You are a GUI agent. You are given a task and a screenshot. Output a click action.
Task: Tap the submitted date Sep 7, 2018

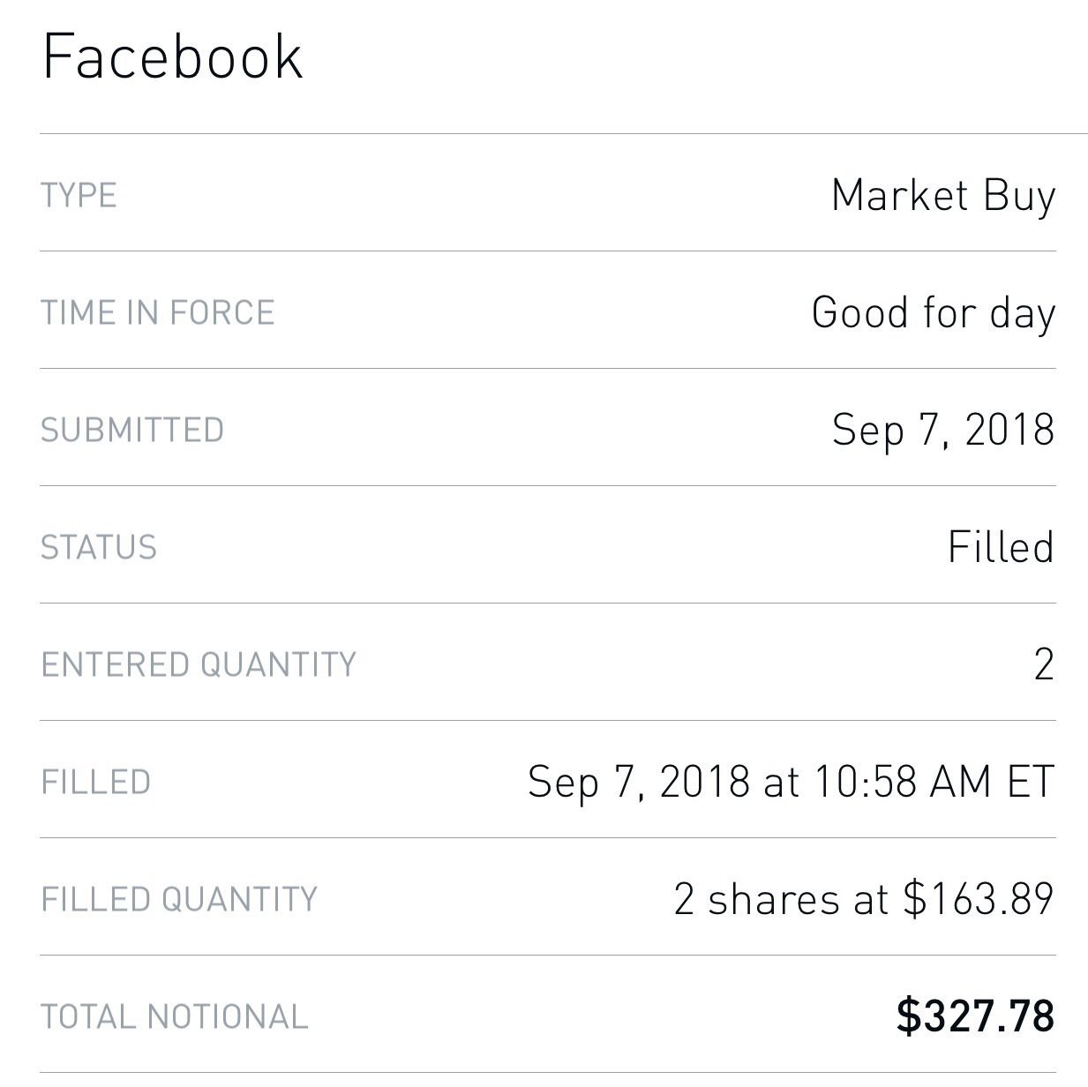click(x=943, y=431)
